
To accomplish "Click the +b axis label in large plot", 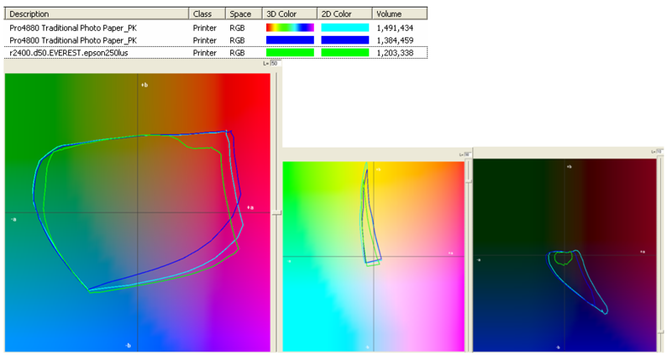I will coord(144,85).
